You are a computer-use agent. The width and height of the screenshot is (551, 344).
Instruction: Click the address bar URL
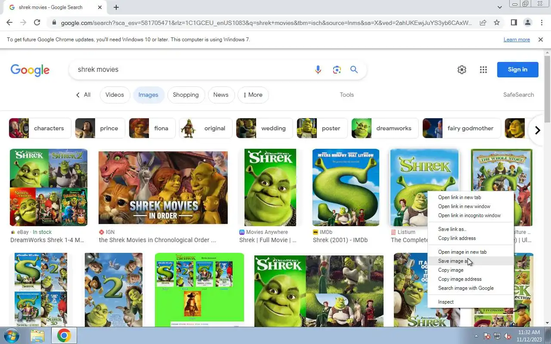266,23
